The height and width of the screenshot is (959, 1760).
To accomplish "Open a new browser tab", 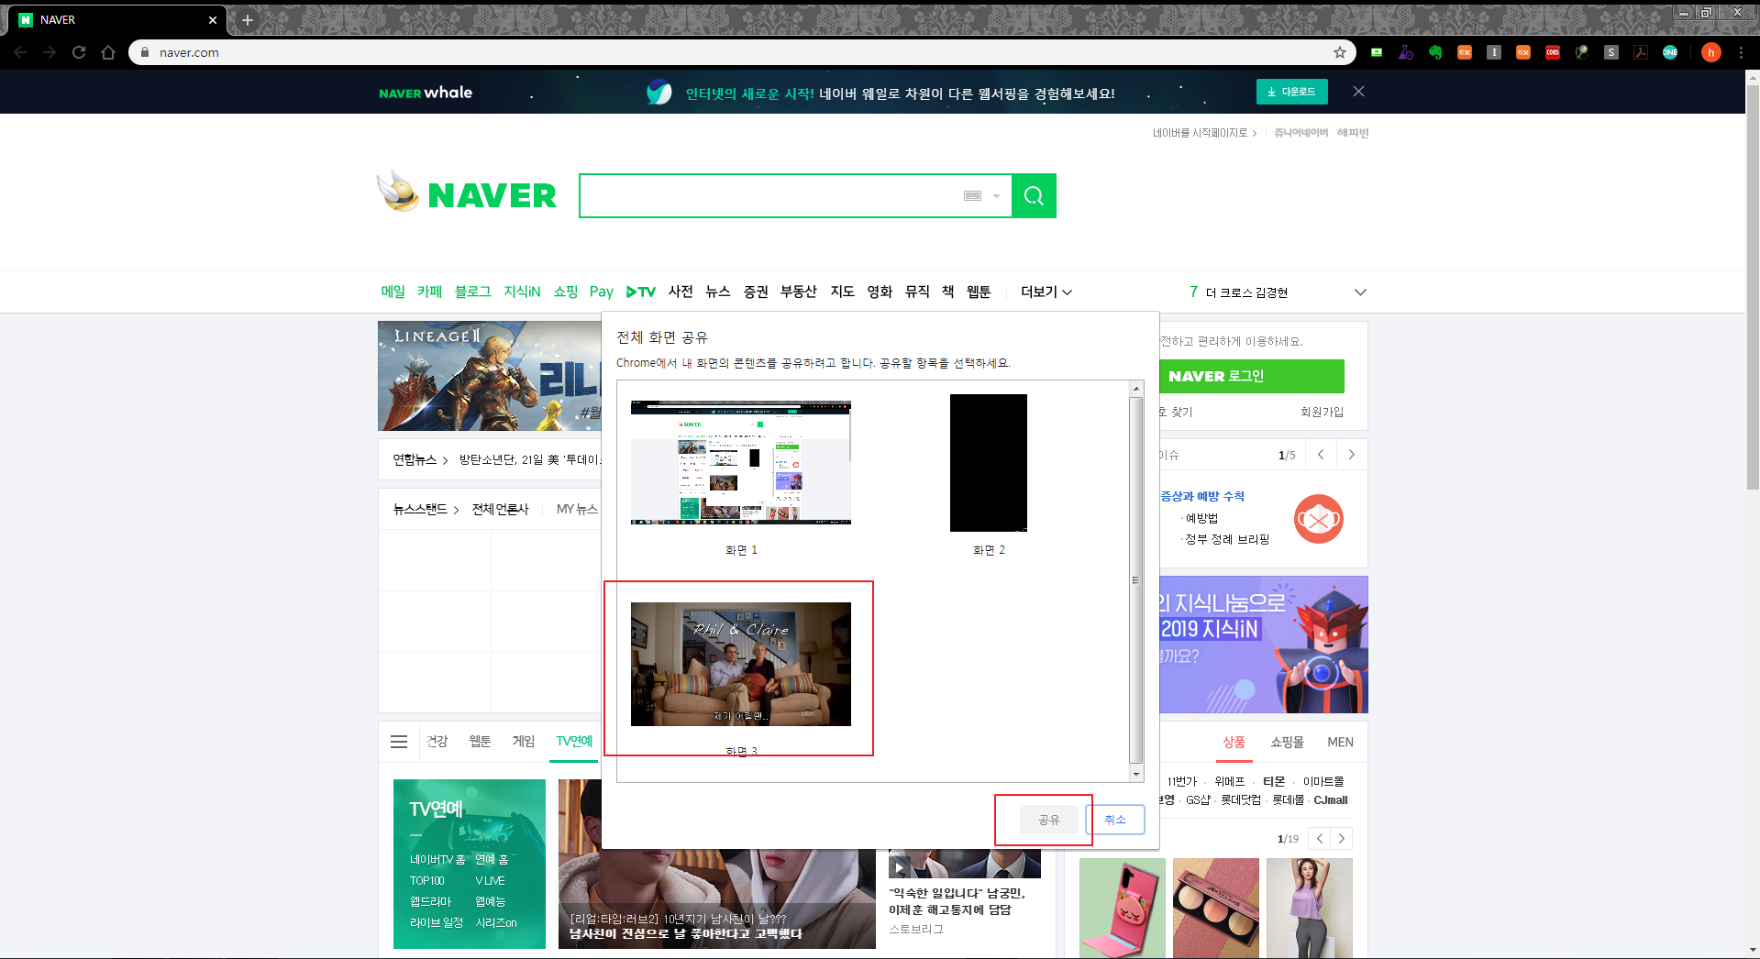I will click(247, 19).
